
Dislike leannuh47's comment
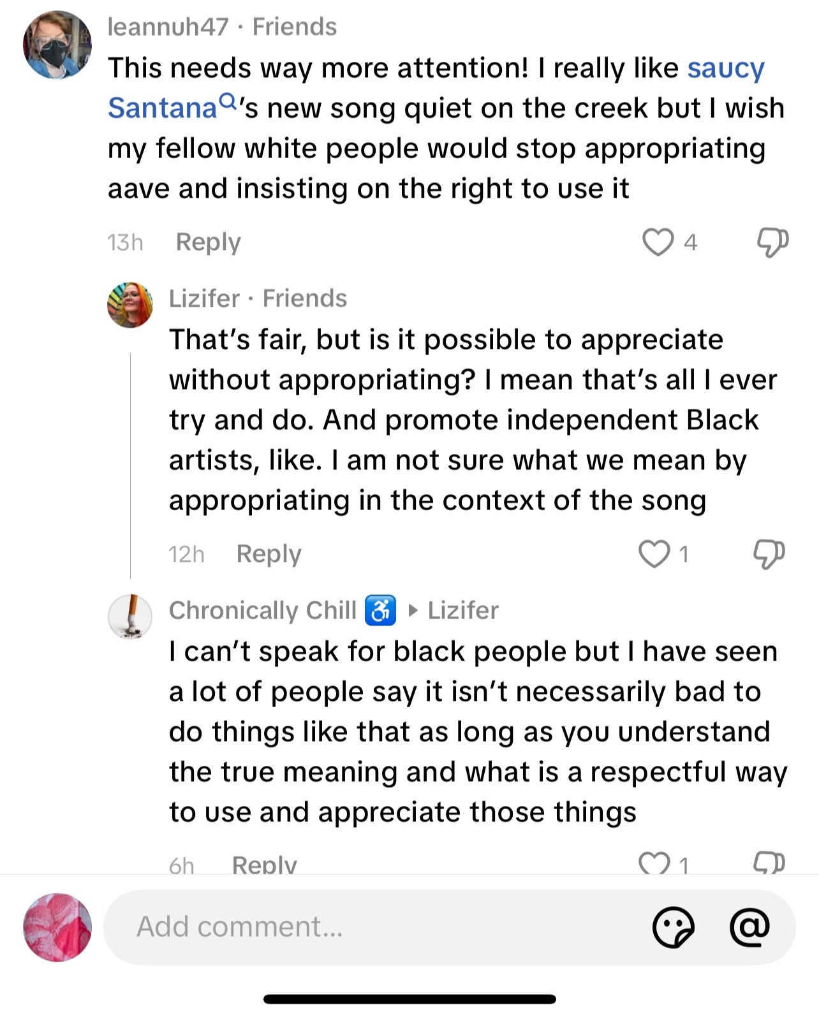(x=772, y=243)
